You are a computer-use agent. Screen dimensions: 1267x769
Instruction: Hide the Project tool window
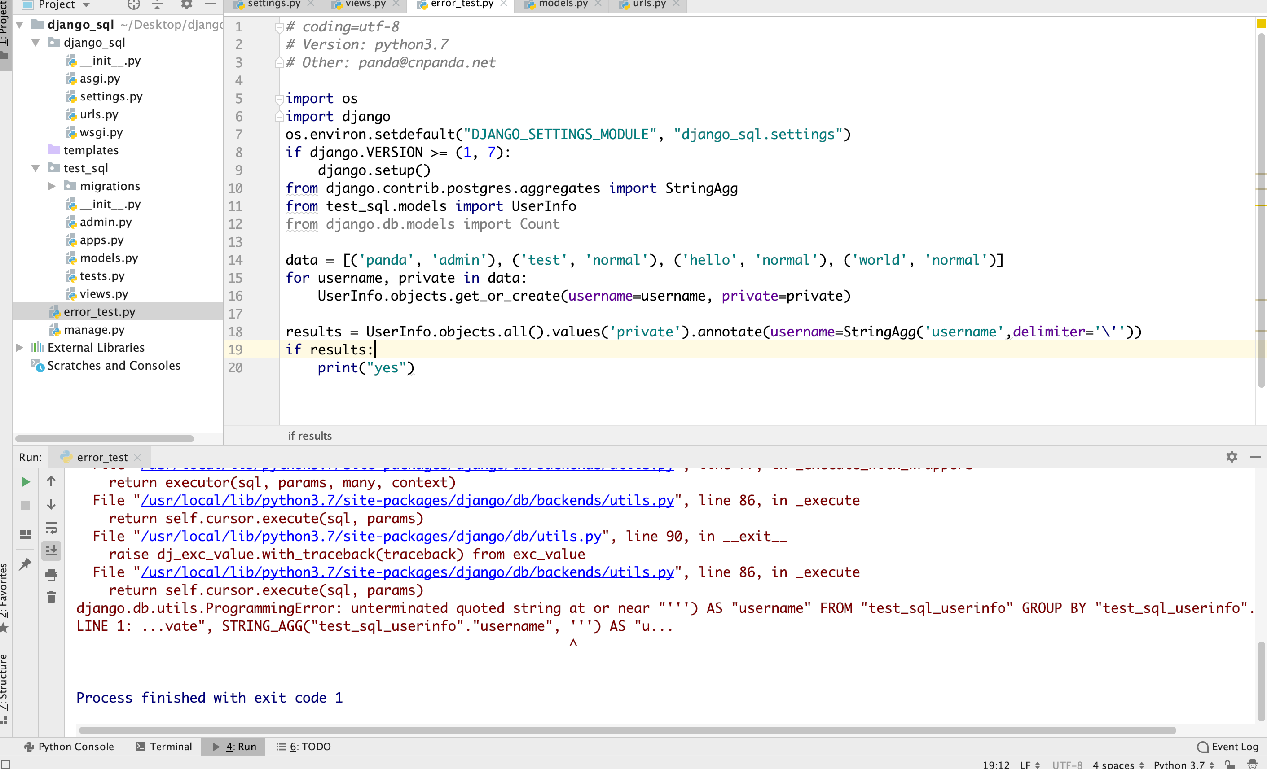(x=210, y=4)
